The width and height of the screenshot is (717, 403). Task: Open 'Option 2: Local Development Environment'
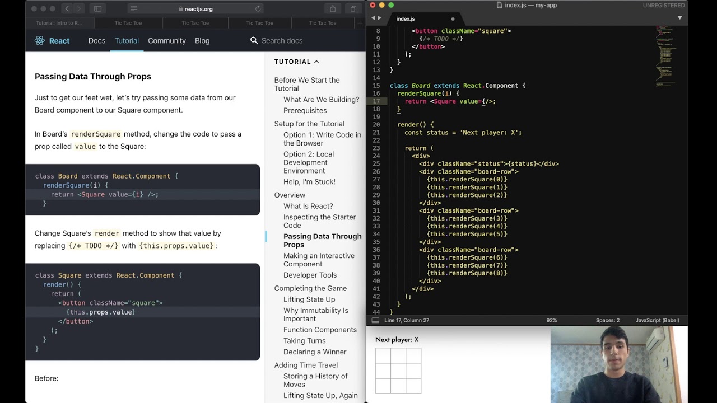click(309, 162)
